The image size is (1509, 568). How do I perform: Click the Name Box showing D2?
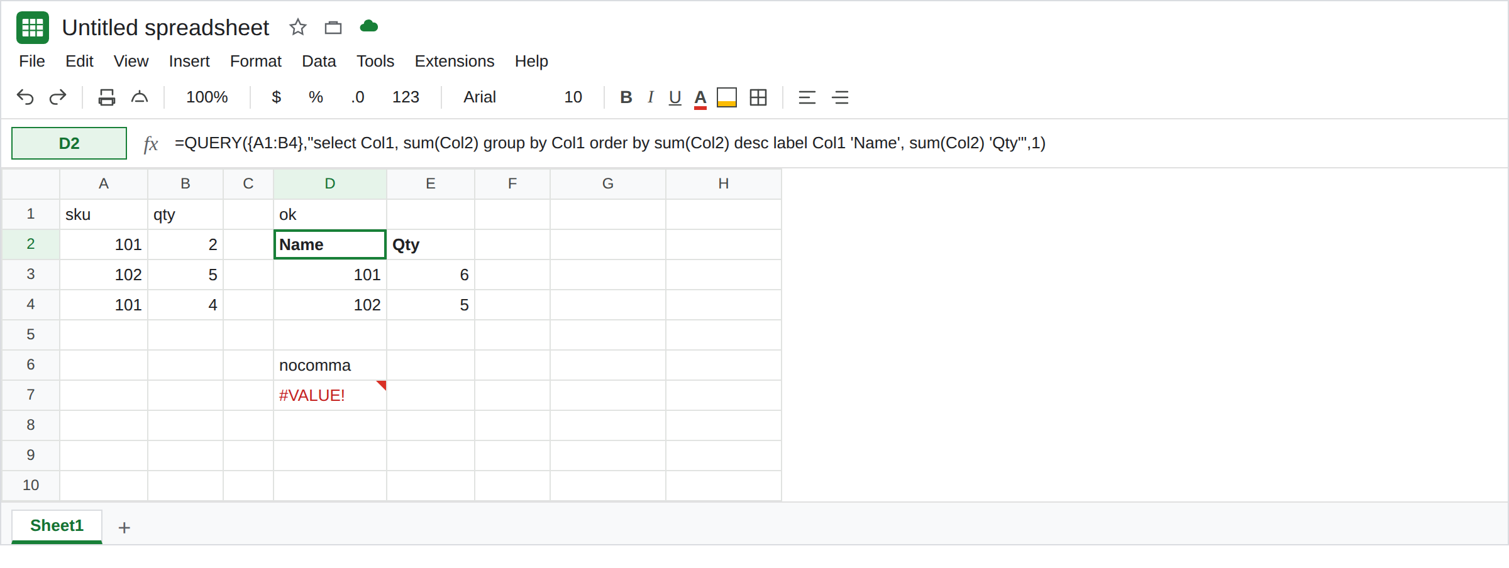[x=69, y=143]
